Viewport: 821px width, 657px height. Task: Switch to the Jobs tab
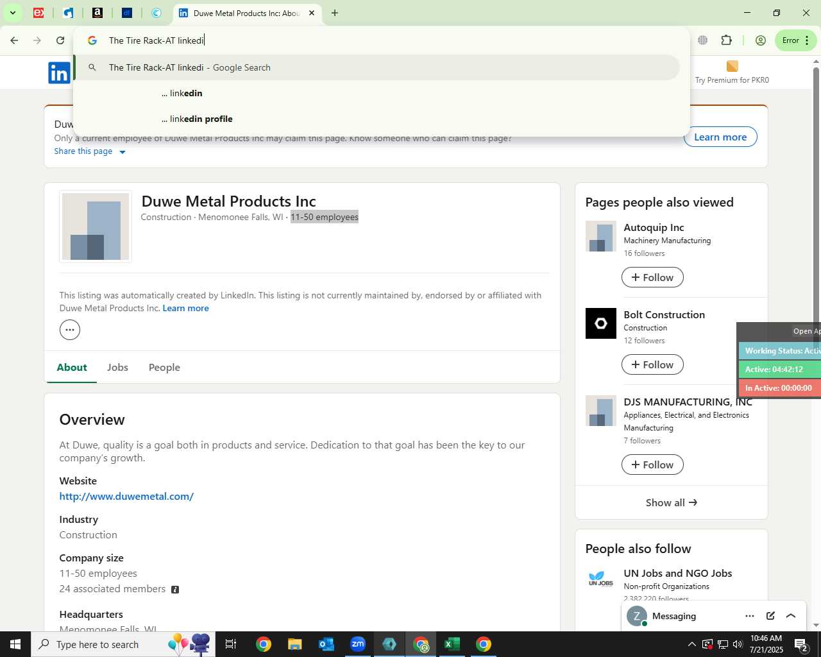pyautogui.click(x=117, y=368)
